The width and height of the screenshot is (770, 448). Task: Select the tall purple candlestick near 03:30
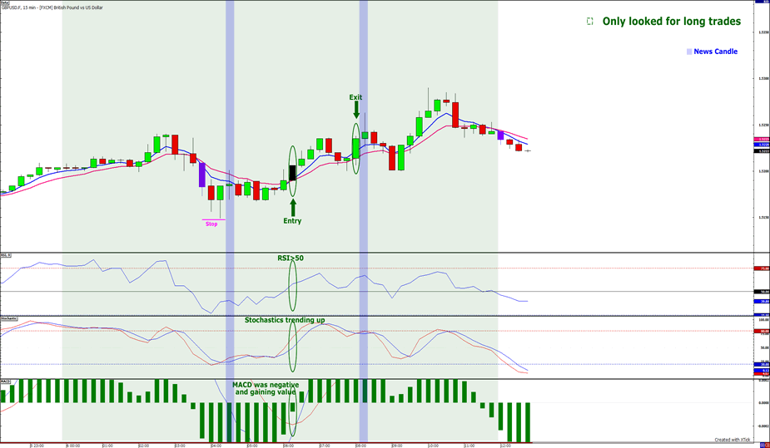click(x=201, y=175)
